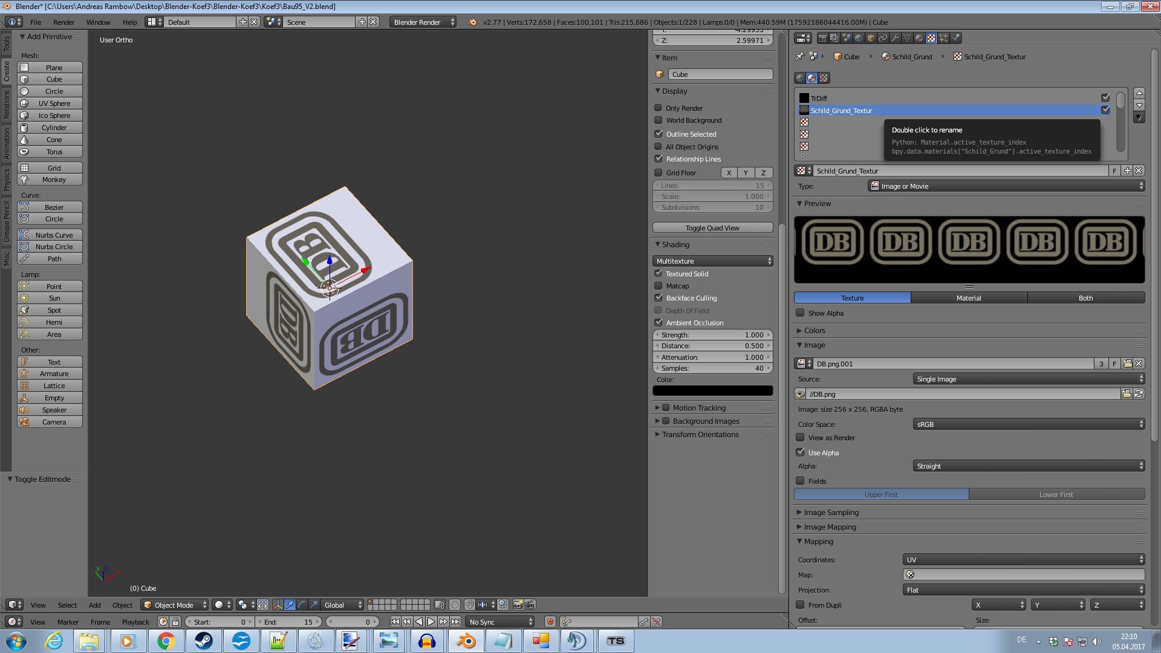Click the pin icon in properties breadcrumb
Viewport: 1161px width, 653px height.
[x=800, y=56]
